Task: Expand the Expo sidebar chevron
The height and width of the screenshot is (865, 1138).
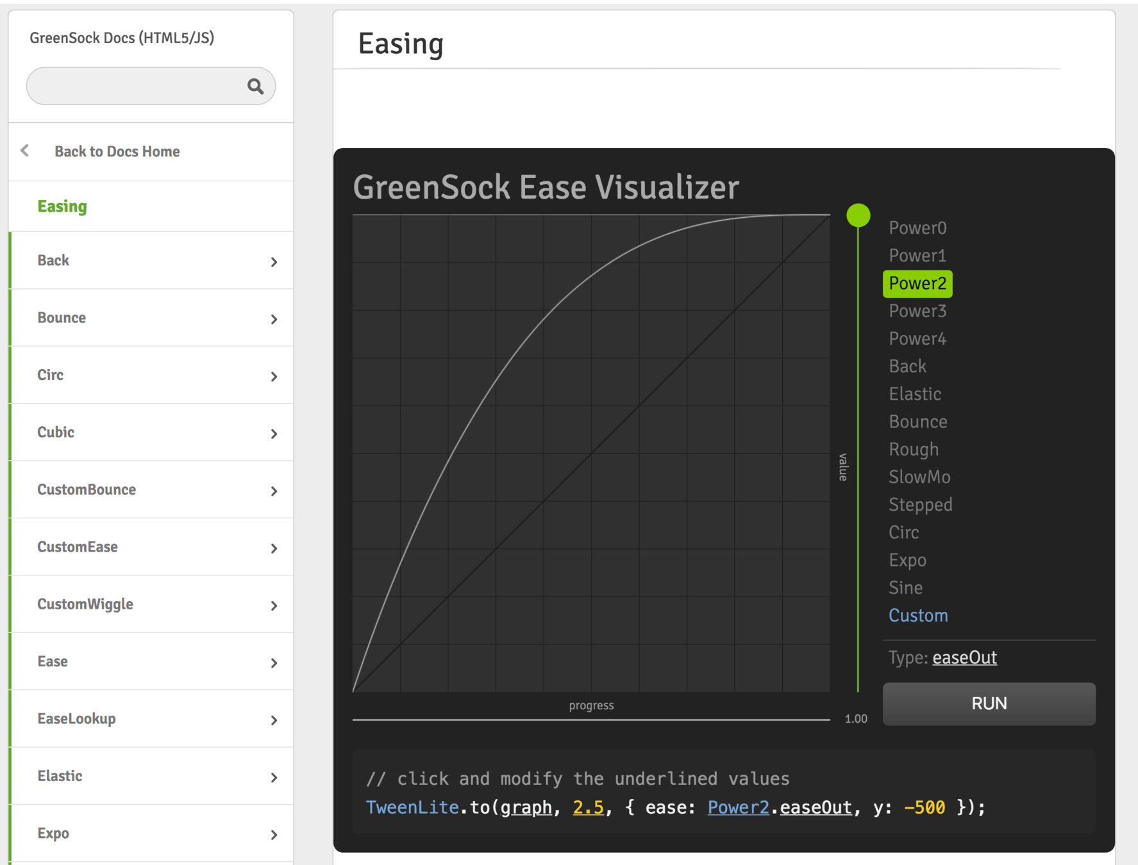Action: [274, 835]
